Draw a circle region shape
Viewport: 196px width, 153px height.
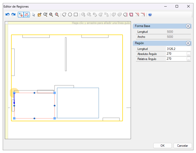[x=70, y=15]
